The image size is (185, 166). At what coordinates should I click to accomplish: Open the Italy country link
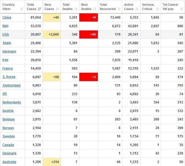click(5, 26)
